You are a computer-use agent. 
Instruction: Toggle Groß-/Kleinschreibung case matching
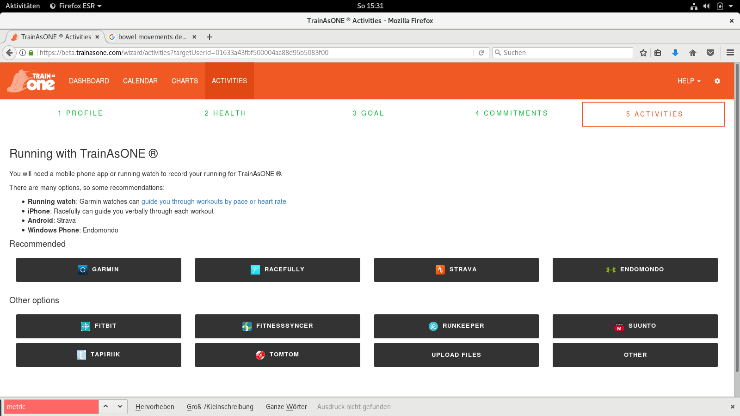click(220, 407)
